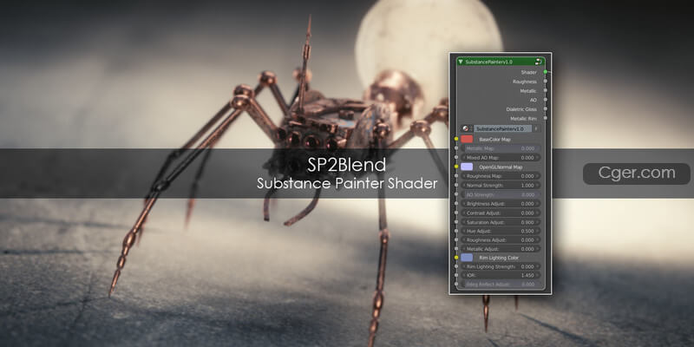This screenshot has height=347, width=694.
Task: Click the Hue Adjust 0.500 field
Action: pyautogui.click(x=501, y=231)
